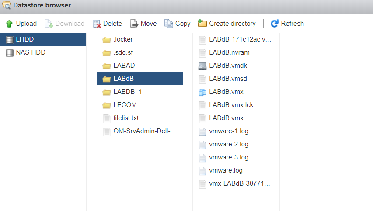Click the Upload green arrow icon
Viewport: 373px width, 211px height.
tap(9, 24)
